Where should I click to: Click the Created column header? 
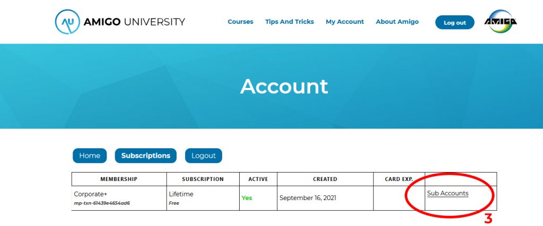[x=325, y=179]
